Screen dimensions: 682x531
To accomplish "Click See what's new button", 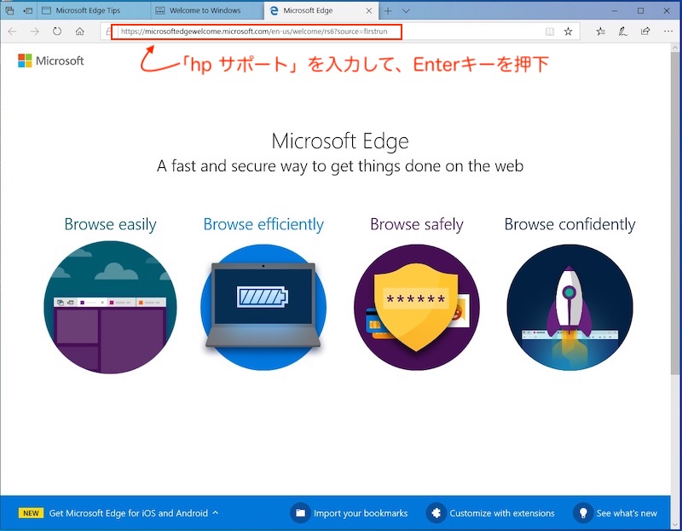I will coord(615,513).
